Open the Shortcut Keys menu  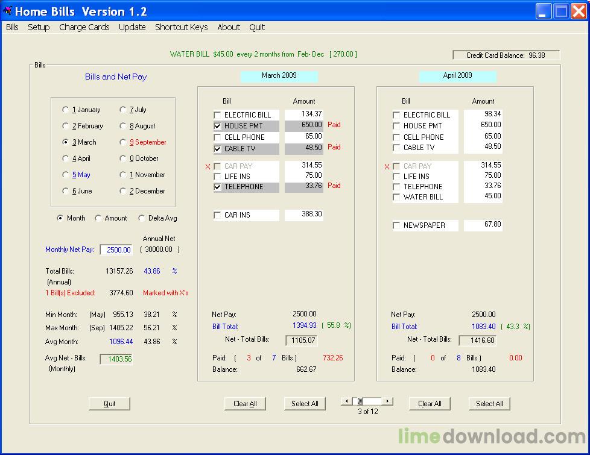point(181,27)
